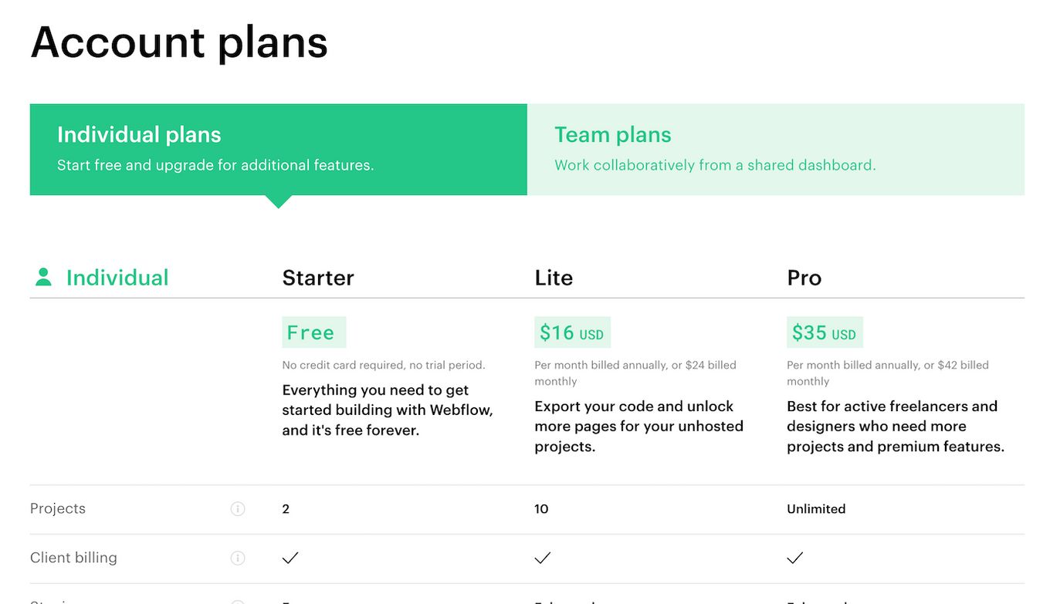Click the Individual person icon

point(43,277)
